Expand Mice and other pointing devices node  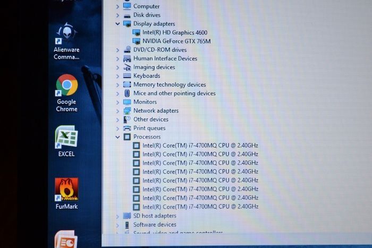tap(117, 93)
